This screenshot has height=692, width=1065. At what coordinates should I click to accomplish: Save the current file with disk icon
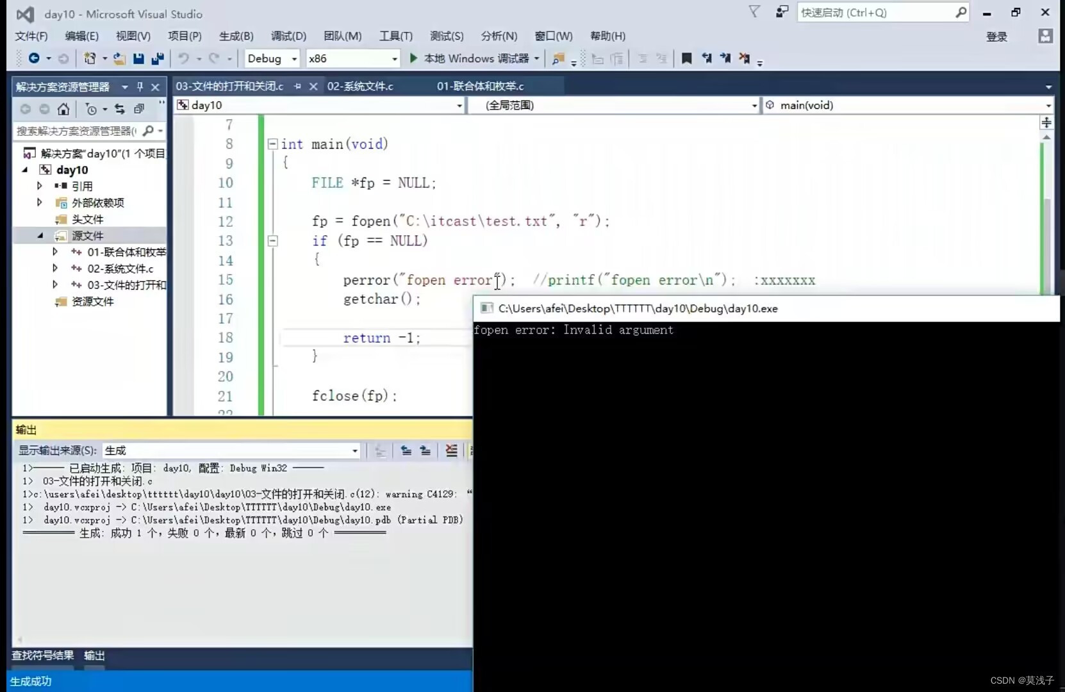click(x=138, y=58)
